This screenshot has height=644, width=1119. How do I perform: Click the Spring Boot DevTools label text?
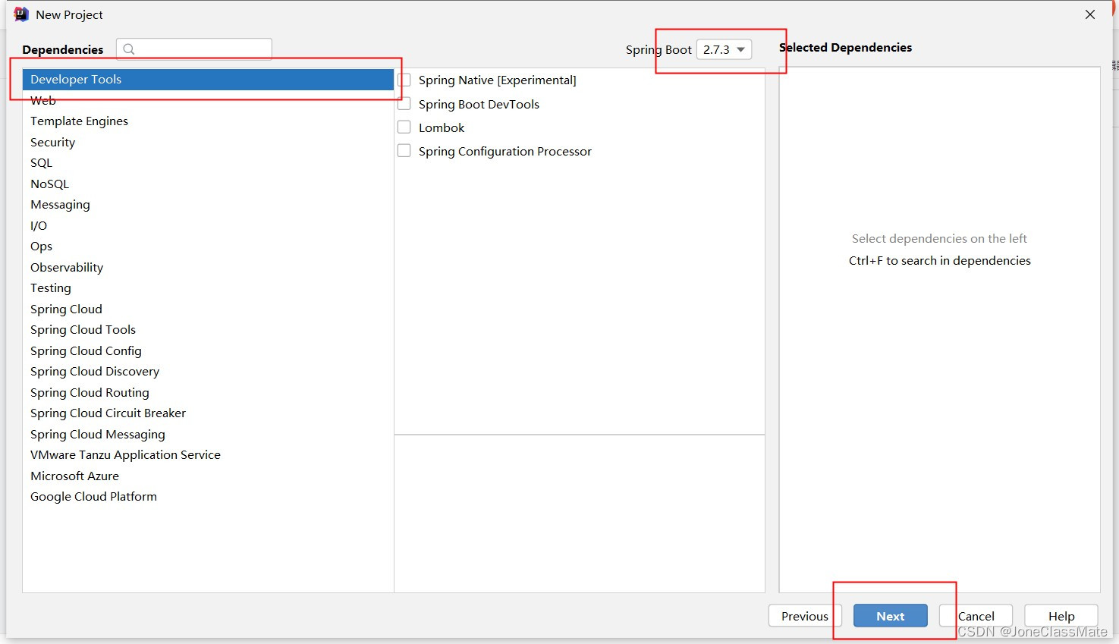(x=479, y=104)
